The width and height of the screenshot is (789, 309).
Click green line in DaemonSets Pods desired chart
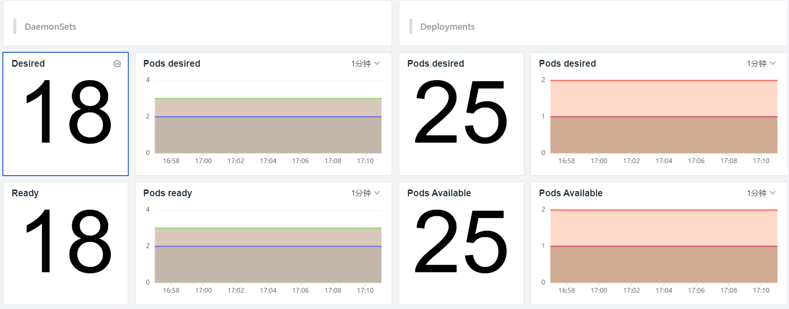coord(268,98)
